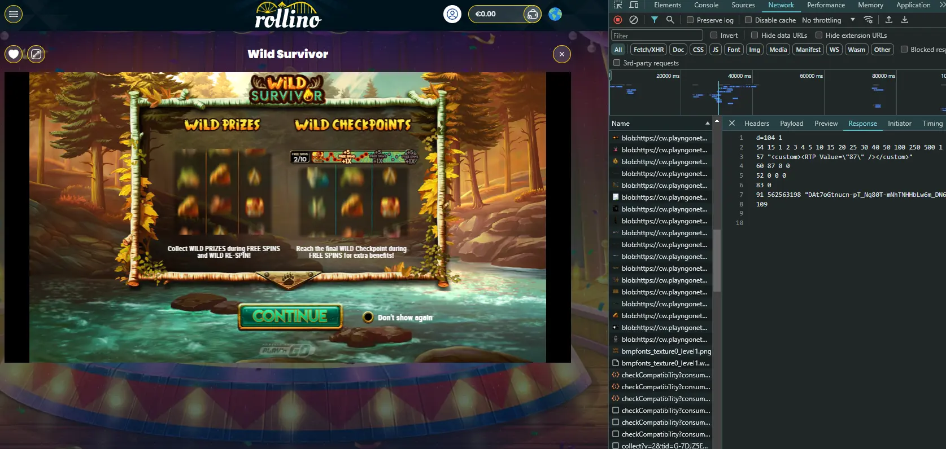
Task: Select the bmpfonts_texture0_level1.png request
Action: tap(661, 351)
